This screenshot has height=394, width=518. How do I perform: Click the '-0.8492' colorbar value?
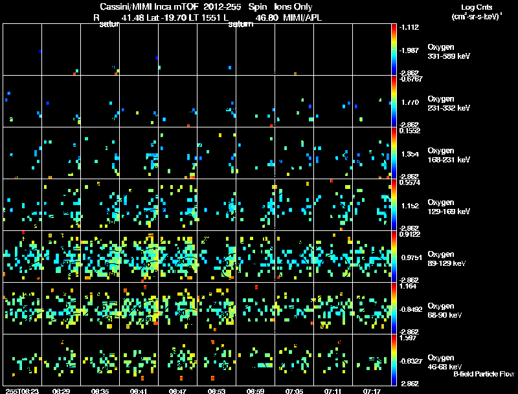(x=411, y=309)
